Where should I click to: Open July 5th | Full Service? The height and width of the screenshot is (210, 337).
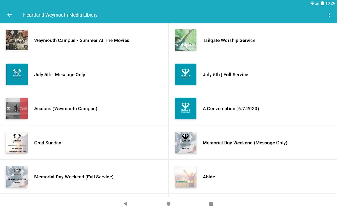point(225,75)
